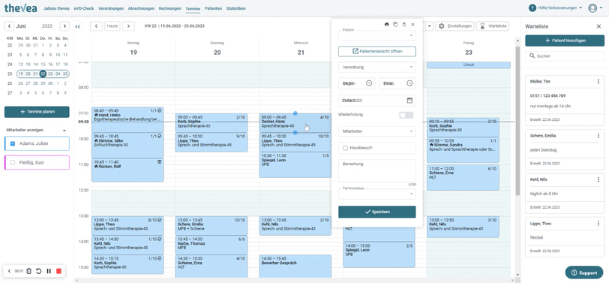Click Patientenansicht öffnen button
This screenshot has width=609, height=283.
point(376,51)
